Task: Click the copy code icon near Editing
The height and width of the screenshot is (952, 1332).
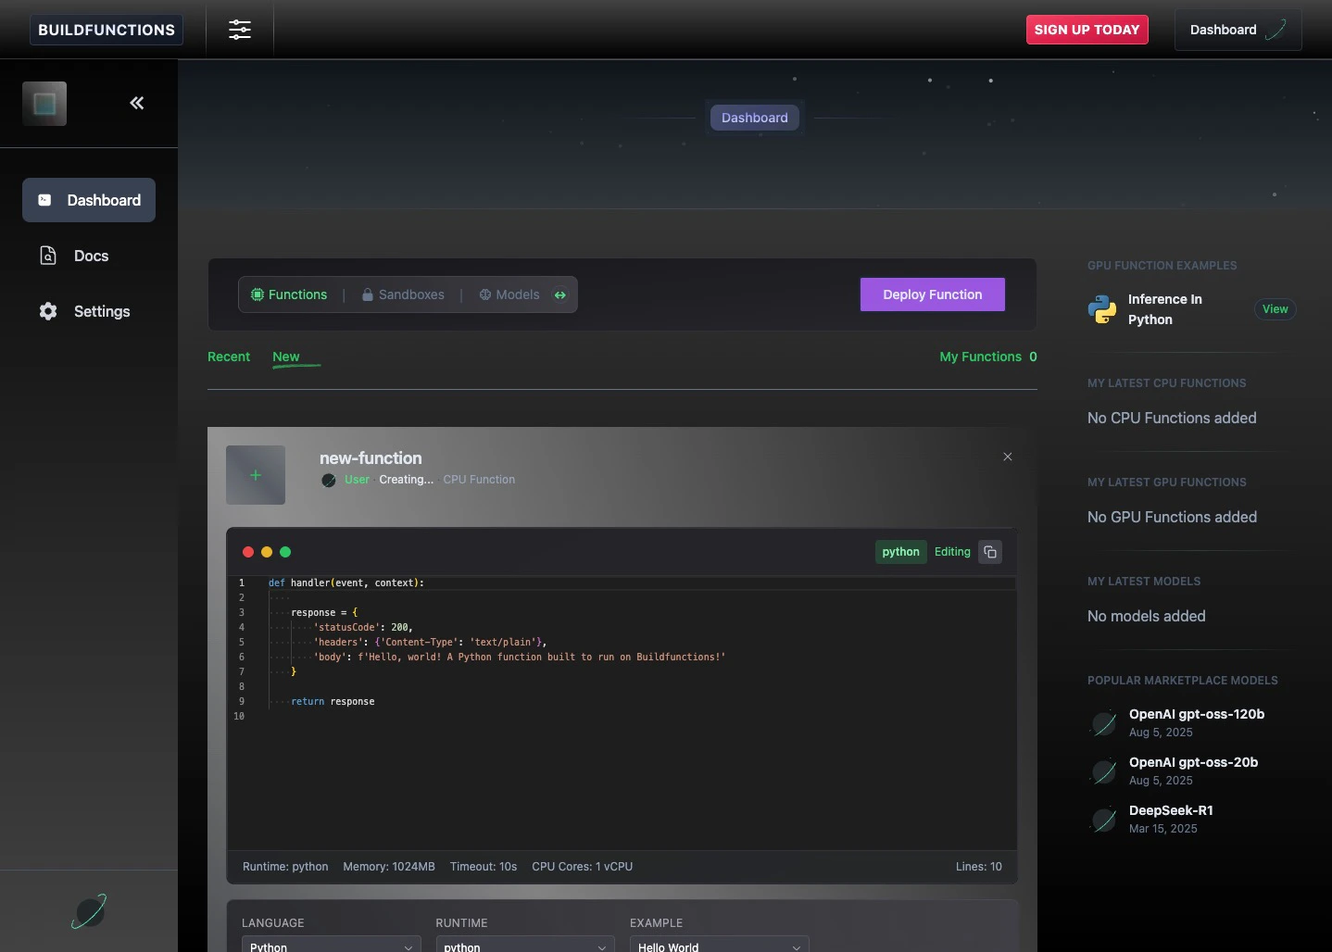Action: pyautogui.click(x=989, y=552)
